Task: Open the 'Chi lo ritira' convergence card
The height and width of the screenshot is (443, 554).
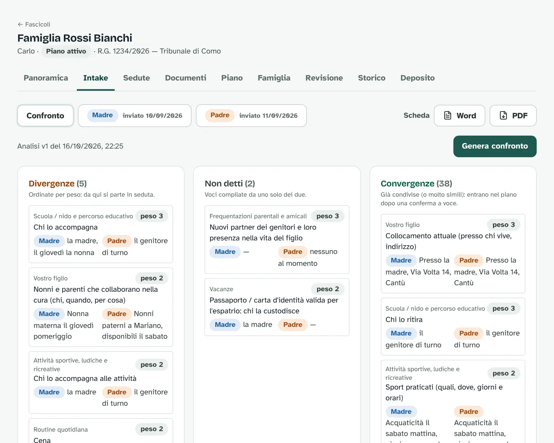Action: [x=453, y=326]
